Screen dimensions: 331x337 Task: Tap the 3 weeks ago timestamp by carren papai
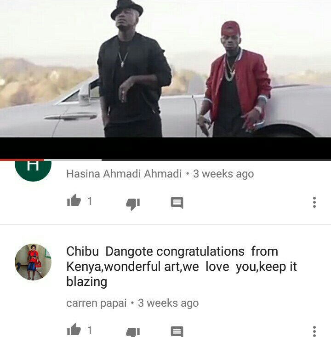pyautogui.click(x=168, y=303)
